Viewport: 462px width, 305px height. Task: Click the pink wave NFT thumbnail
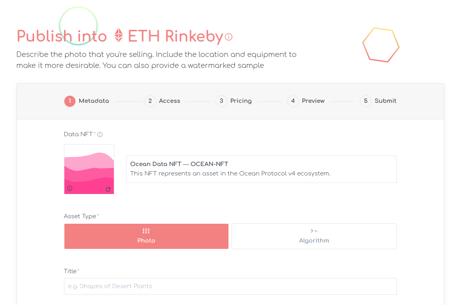coord(89,169)
